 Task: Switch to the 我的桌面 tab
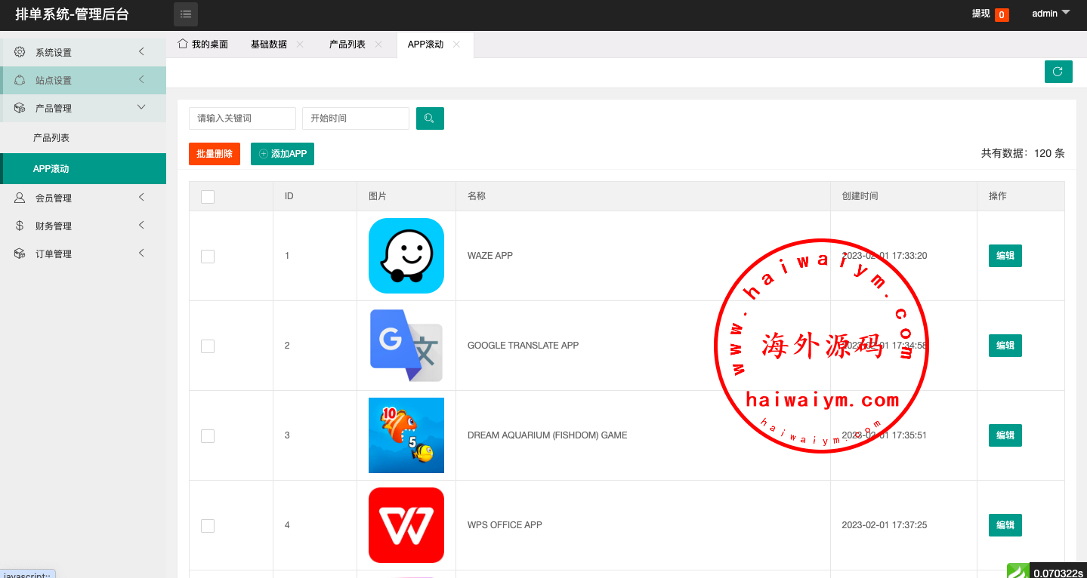[202, 45]
